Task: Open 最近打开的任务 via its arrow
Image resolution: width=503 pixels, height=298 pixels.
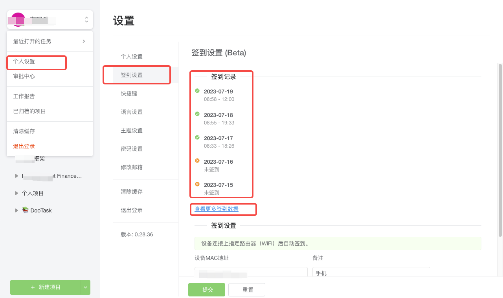Action: [x=83, y=41]
